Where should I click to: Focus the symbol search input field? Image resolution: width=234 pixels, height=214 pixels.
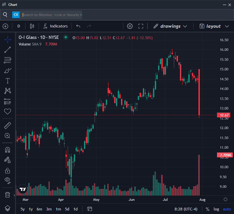click(51, 15)
